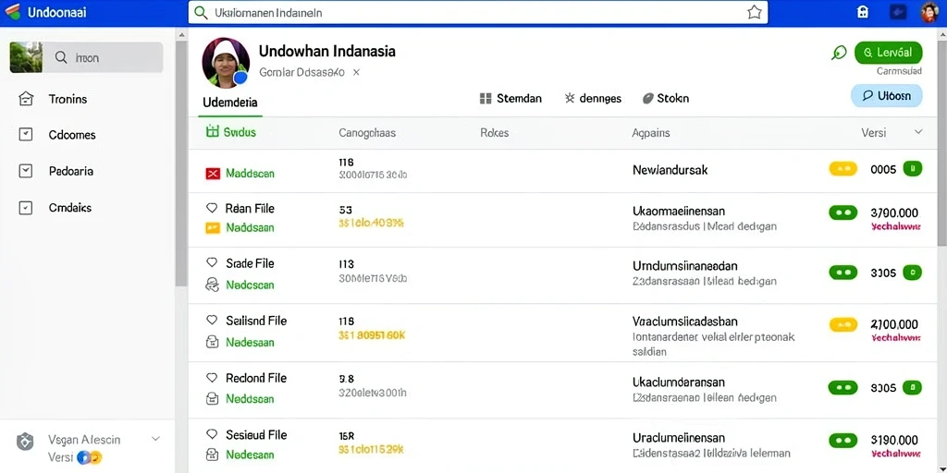Toggle green switch in Ukaclumdaransan row
The width and height of the screenshot is (947, 473).
pyautogui.click(x=843, y=388)
